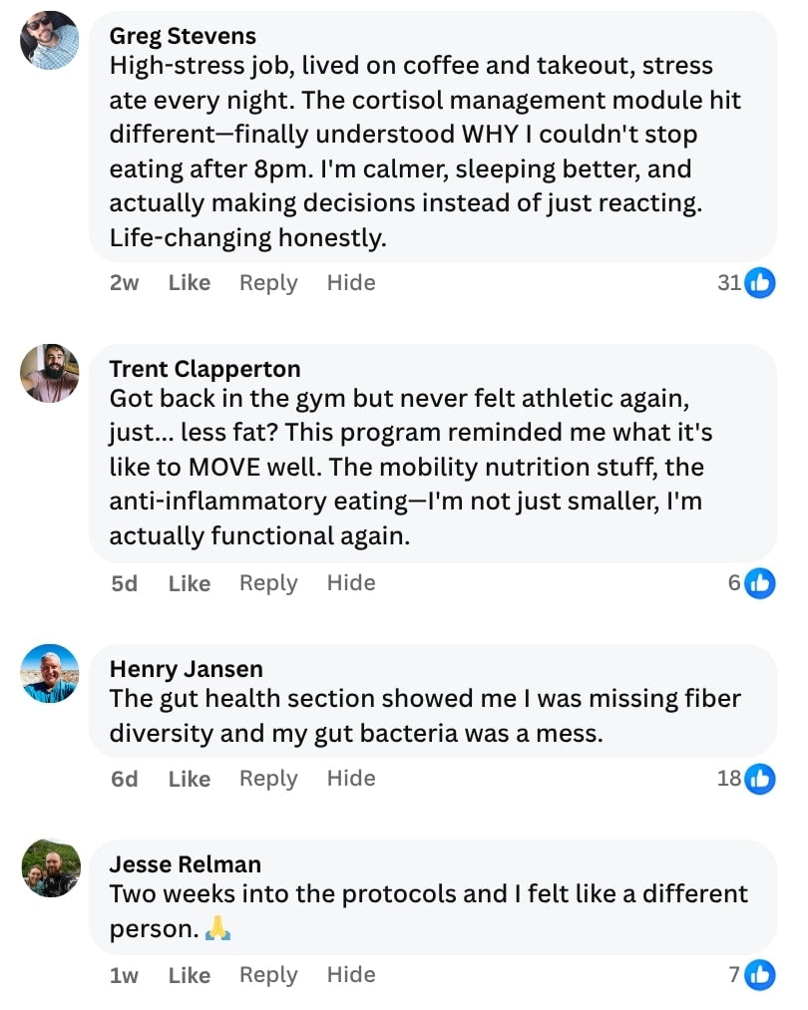Like Trent Clapperton's comment
The height and width of the screenshot is (1010, 808).
(190, 583)
